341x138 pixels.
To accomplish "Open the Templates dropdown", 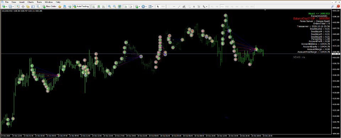I will (x=151, y=6).
